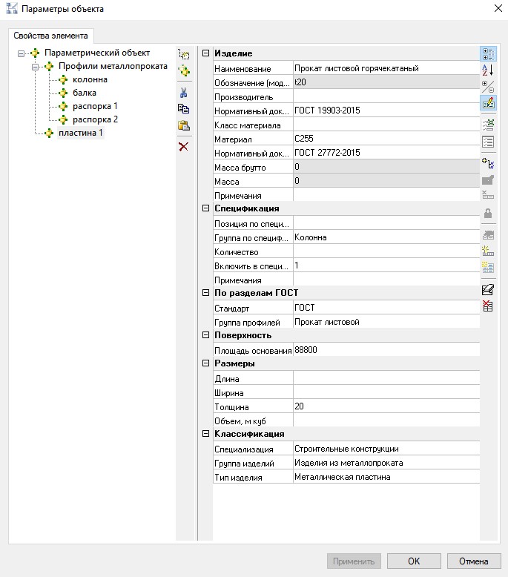Collapse the Профили металлопроката tree node
Viewport: 508px width, 577px height.
pos(34,67)
